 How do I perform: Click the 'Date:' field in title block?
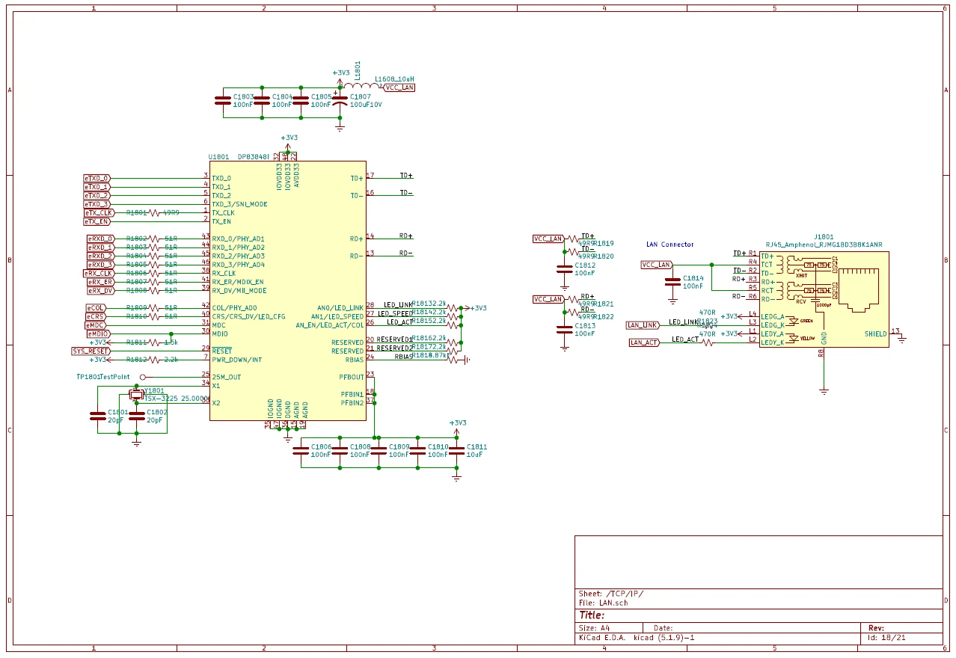pos(664,628)
